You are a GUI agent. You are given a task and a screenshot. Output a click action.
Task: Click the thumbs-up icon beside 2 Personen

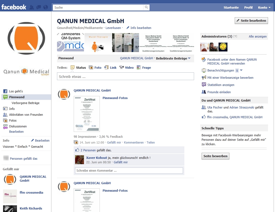click(77, 150)
